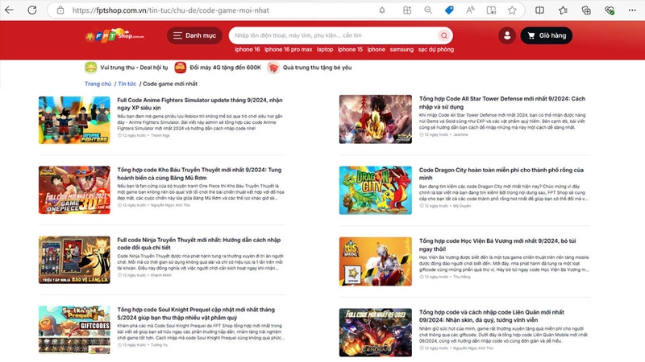This screenshot has width=645, height=362.
Task: Open immersive reader icon
Action: 491,10
